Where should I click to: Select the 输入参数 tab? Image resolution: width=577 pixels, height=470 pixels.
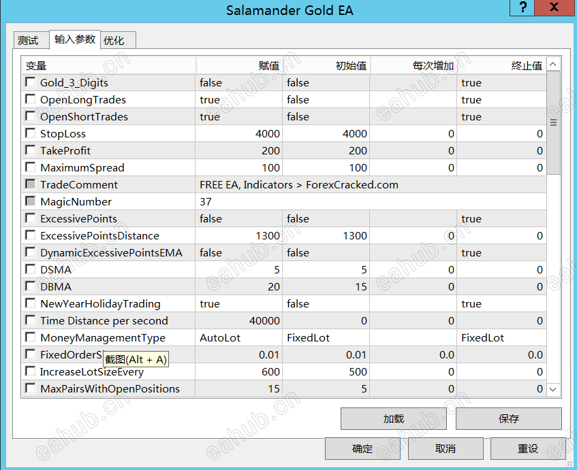click(x=75, y=39)
